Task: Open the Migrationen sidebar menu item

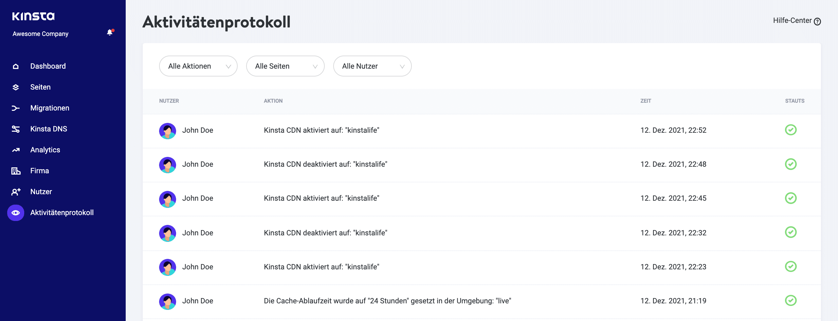Action: (x=50, y=108)
